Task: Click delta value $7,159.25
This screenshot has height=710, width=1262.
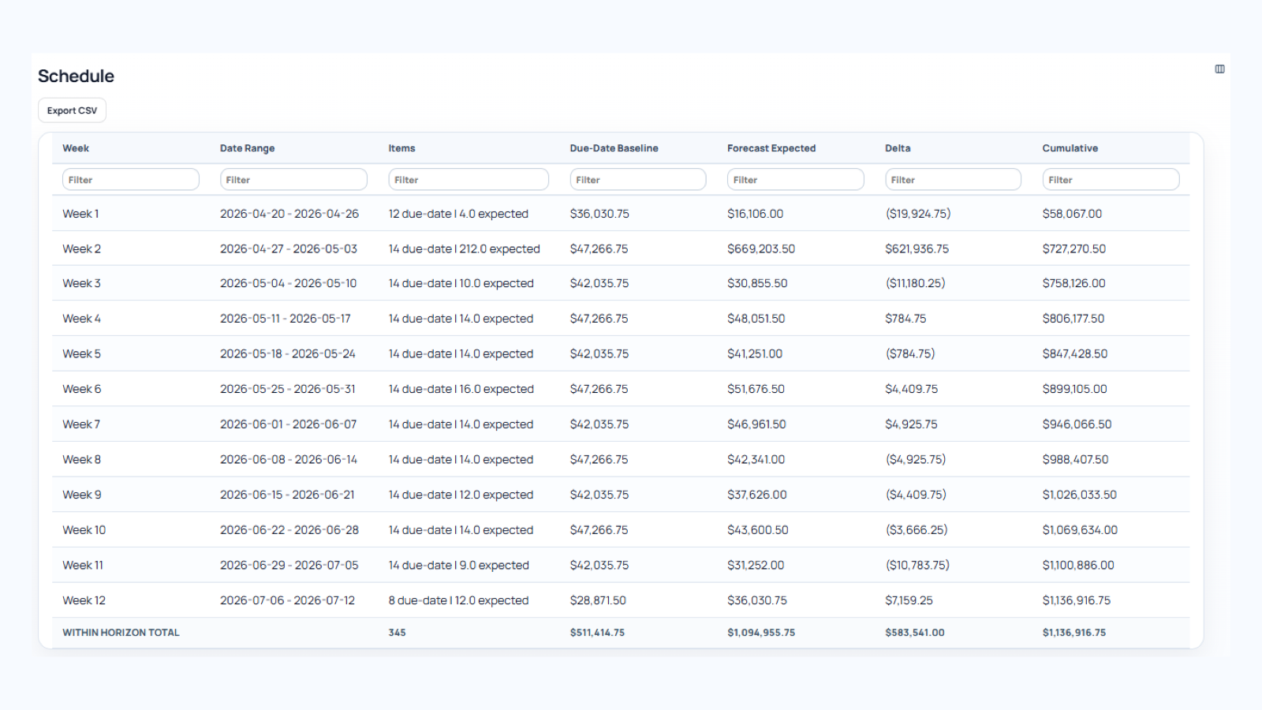Action: [909, 600]
